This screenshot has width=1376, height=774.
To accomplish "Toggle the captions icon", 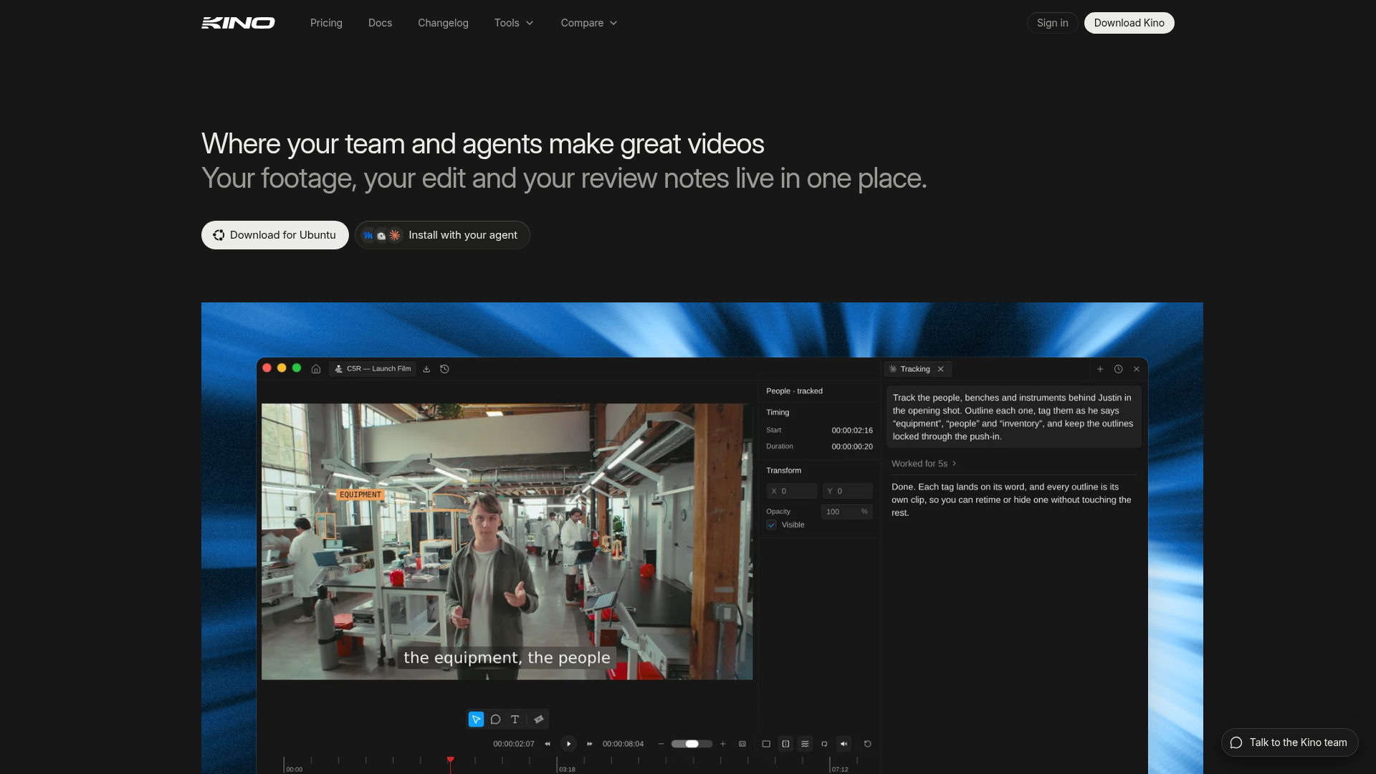I will click(742, 744).
